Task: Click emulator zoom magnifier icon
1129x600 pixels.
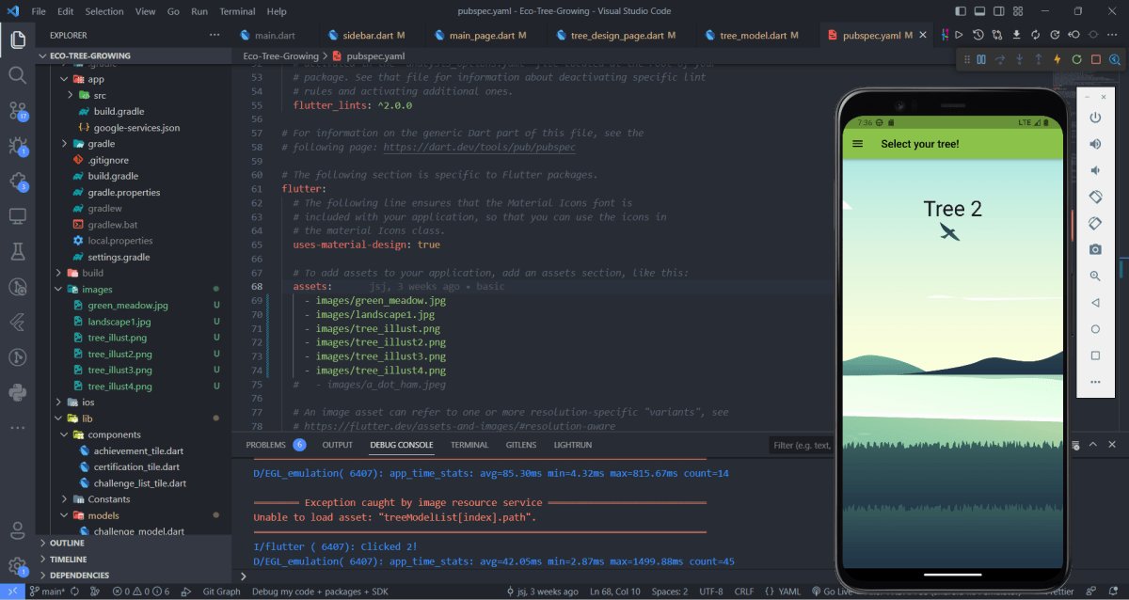Action: 1095,276
